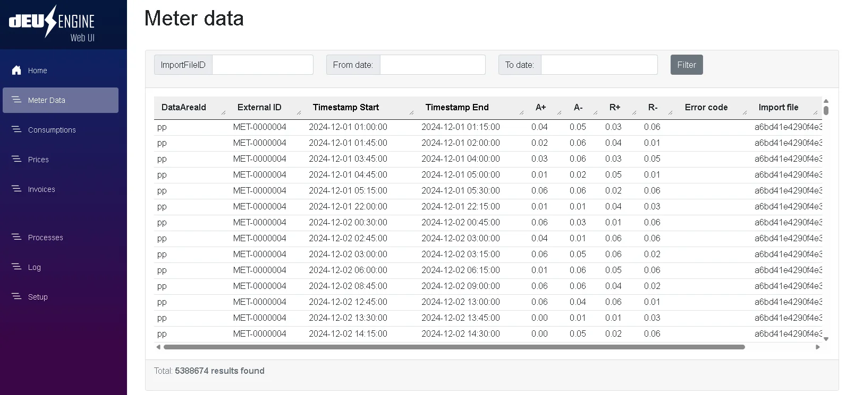Select timestamp start 2024-12-01 01:00:00 cell
847x395 pixels.
pos(348,127)
